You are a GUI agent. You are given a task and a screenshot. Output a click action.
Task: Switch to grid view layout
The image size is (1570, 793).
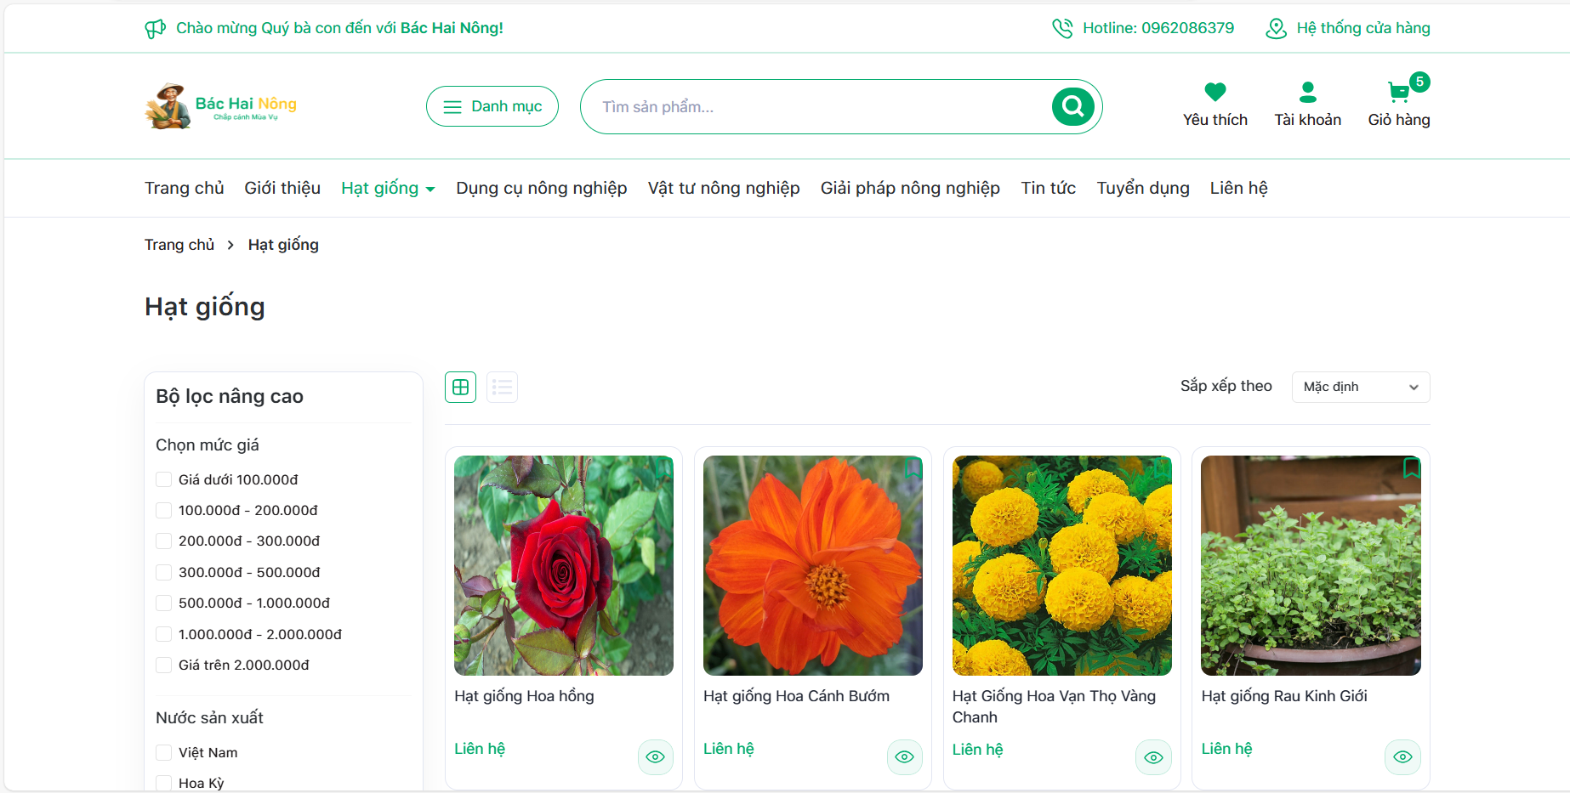click(x=460, y=388)
